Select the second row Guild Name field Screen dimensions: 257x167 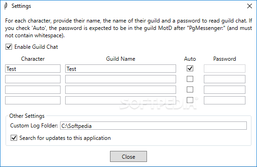pyautogui.click(x=121, y=79)
